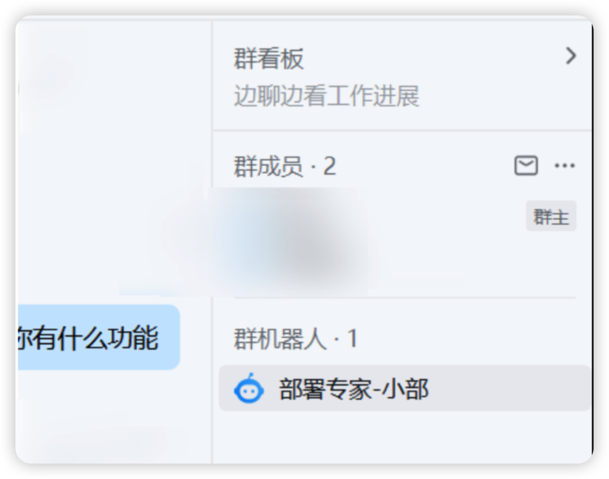Open the three-dot more menu for 群成员
609x479 pixels.
click(564, 166)
